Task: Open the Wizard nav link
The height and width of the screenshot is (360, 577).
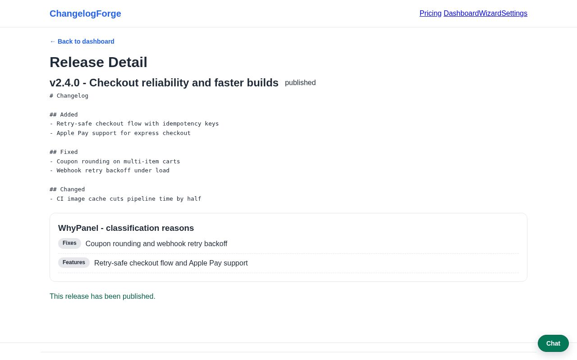Action: pyautogui.click(x=490, y=13)
